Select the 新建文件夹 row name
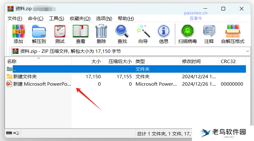The height and width of the screenshot is (141, 254). coord(25,77)
